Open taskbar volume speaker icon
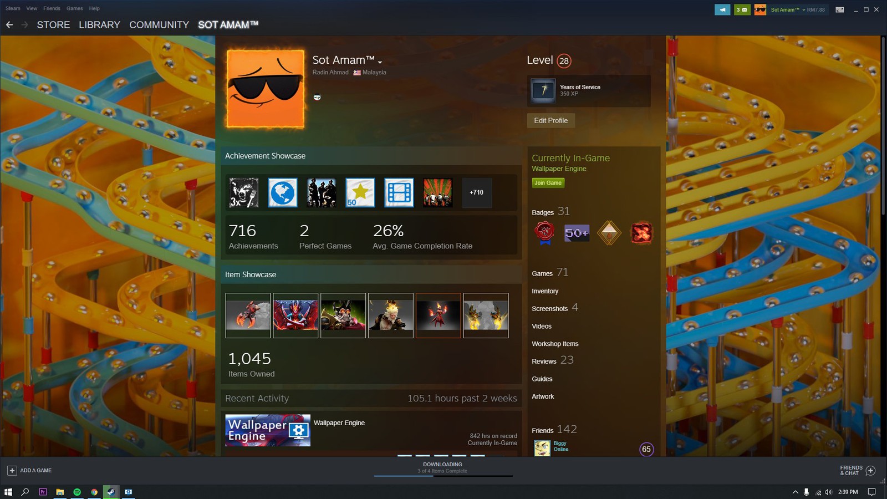 tap(828, 492)
